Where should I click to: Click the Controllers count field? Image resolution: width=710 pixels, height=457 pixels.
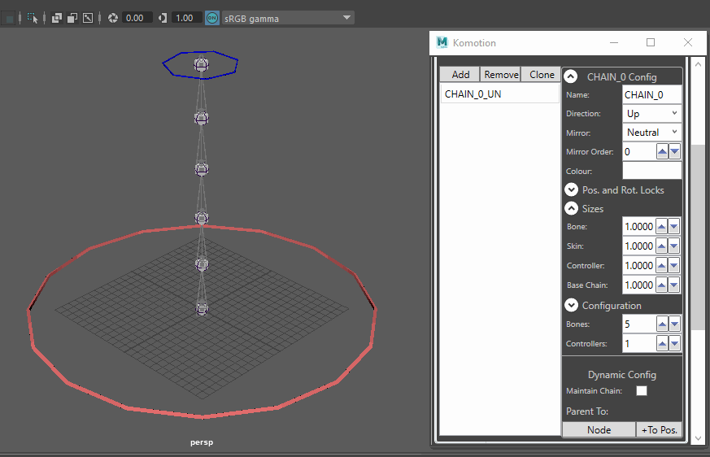click(639, 344)
